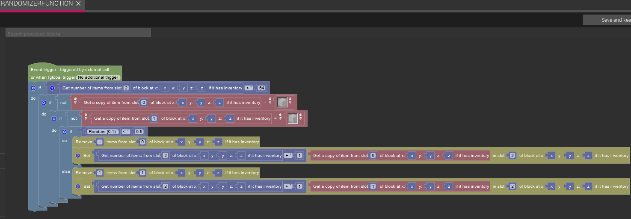631x219 pixels.
Task: Select the z variable in the outermost if condition
Action: pyautogui.click(x=202, y=88)
